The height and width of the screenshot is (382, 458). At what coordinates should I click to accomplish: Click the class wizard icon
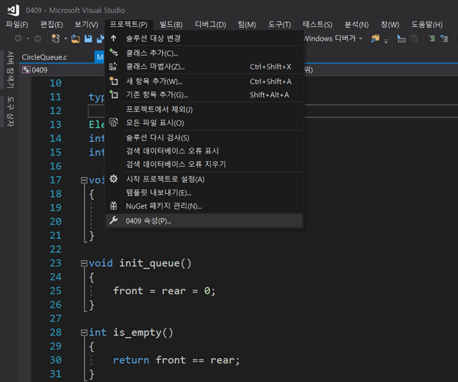click(x=113, y=67)
